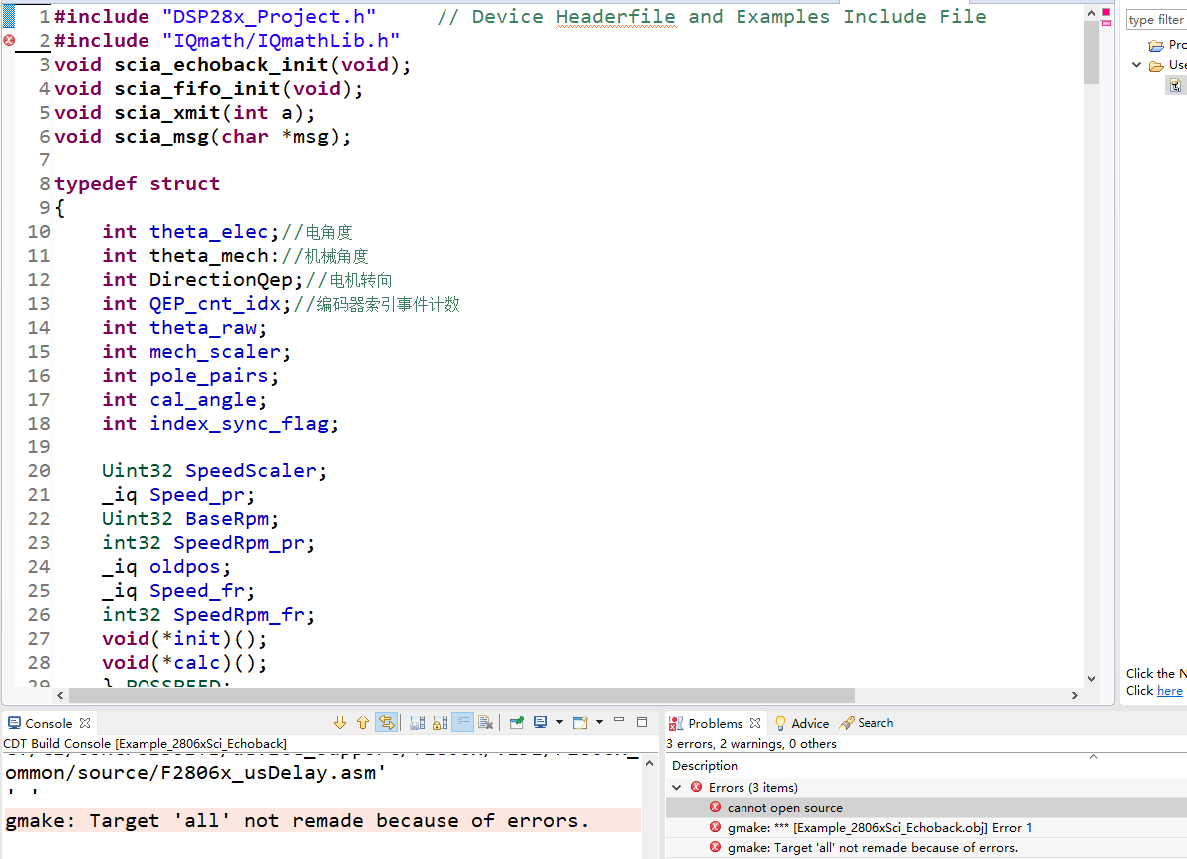Click '3 errors, 2 warnings' summary
Screen dimensions: 1187x859
[750, 744]
